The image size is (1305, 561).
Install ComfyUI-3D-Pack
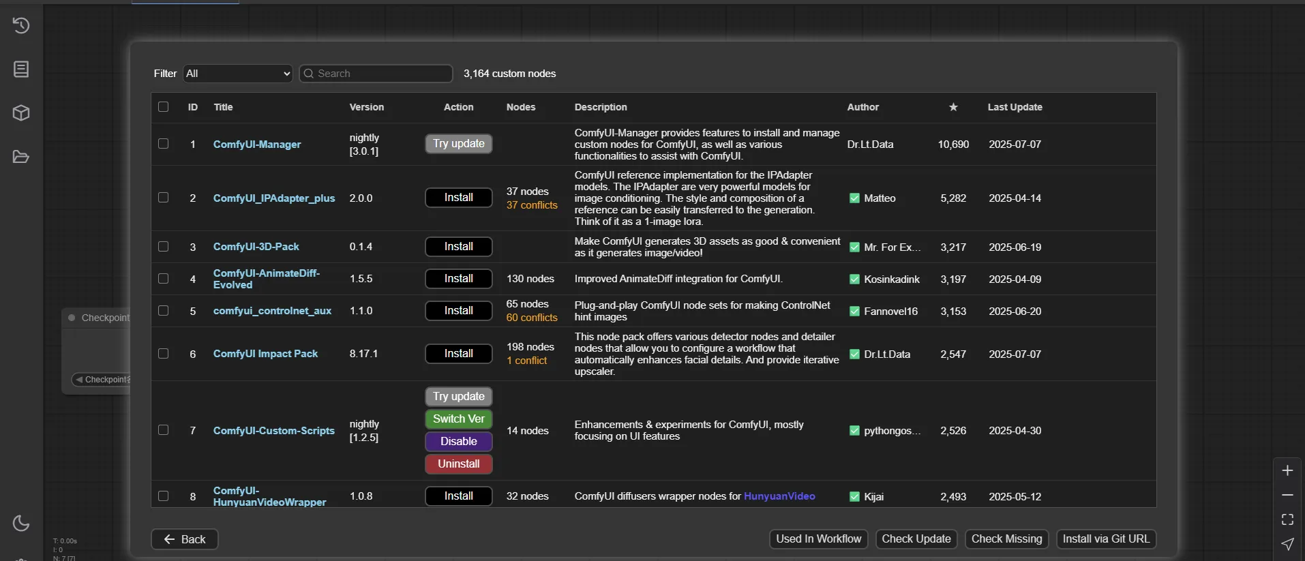click(x=459, y=247)
